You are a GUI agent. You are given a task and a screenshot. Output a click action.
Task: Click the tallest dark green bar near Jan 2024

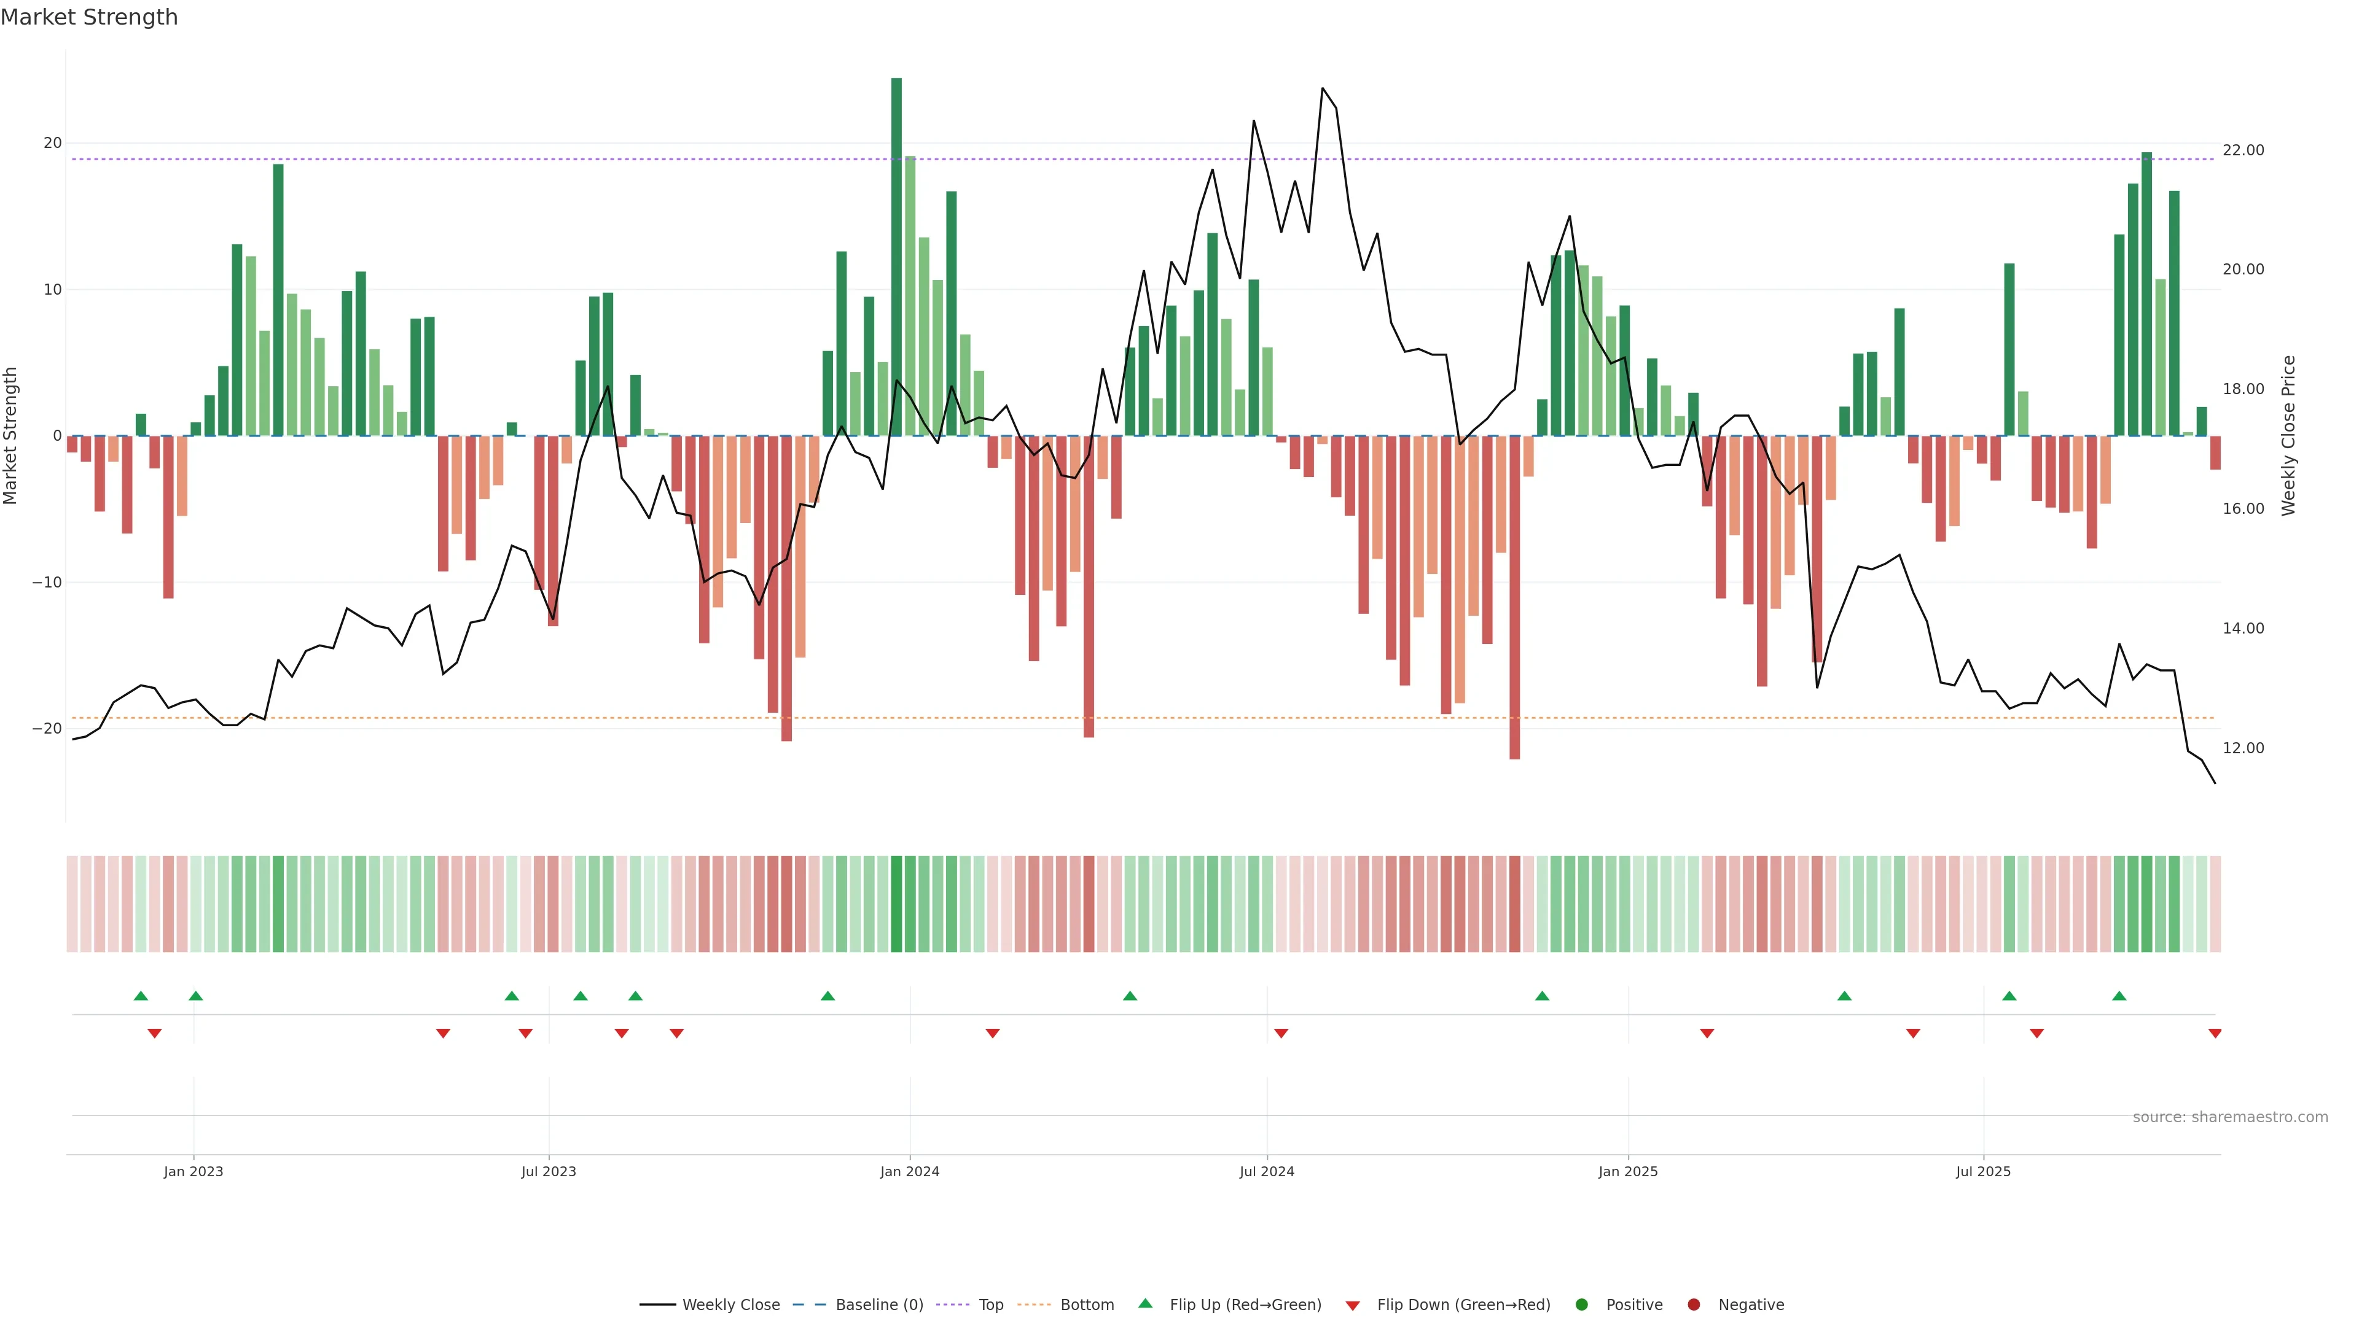click(896, 256)
